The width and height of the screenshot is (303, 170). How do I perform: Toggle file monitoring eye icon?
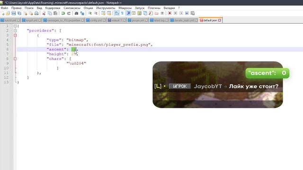[162, 13]
